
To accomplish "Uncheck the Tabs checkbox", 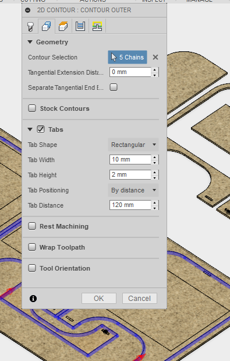I will tap(41, 129).
